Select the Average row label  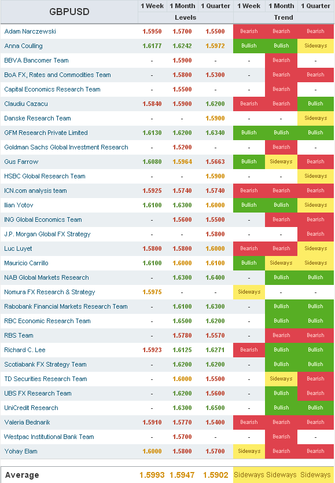point(22,475)
